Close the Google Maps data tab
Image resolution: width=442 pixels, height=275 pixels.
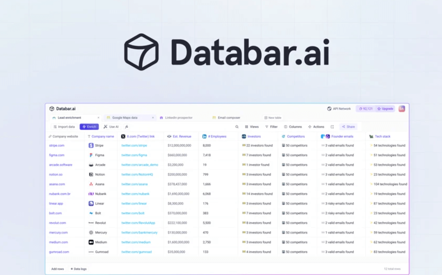[x=153, y=118]
